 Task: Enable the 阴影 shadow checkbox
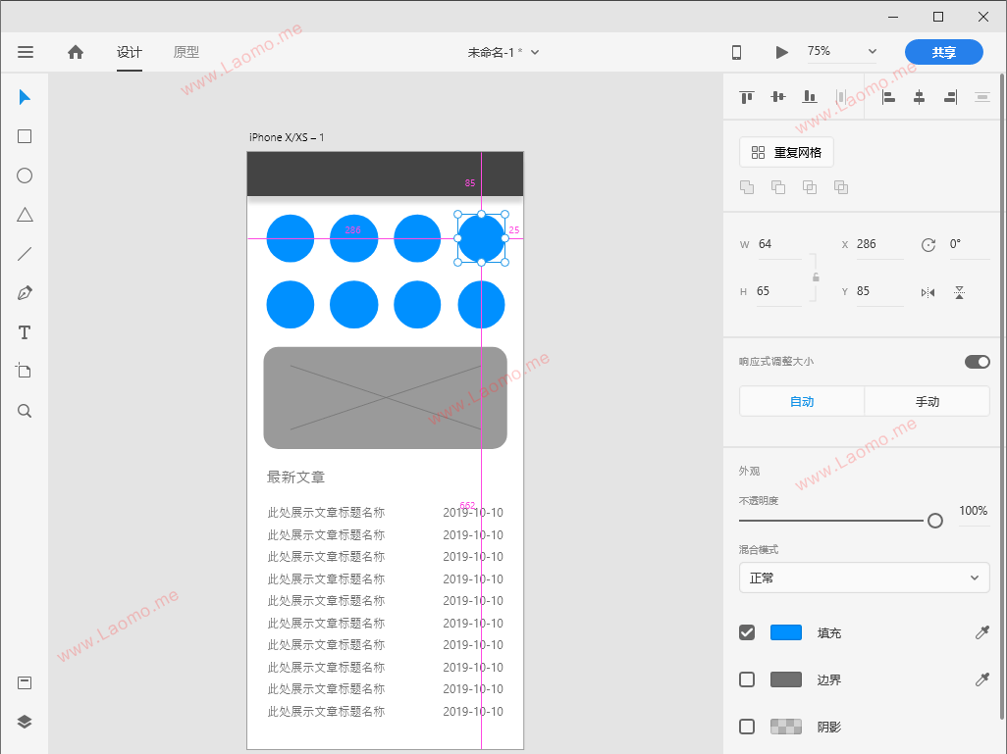point(747,727)
